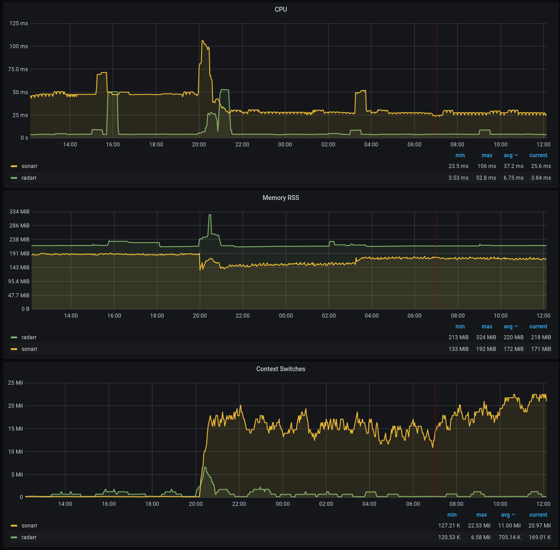Sort Context Switches legend by current column
Image resolution: width=560 pixels, height=550 pixels.
(x=538, y=515)
